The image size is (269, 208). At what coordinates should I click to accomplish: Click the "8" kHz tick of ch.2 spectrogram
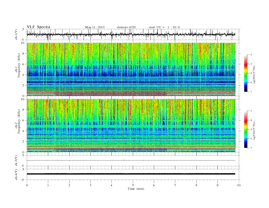point(23,110)
